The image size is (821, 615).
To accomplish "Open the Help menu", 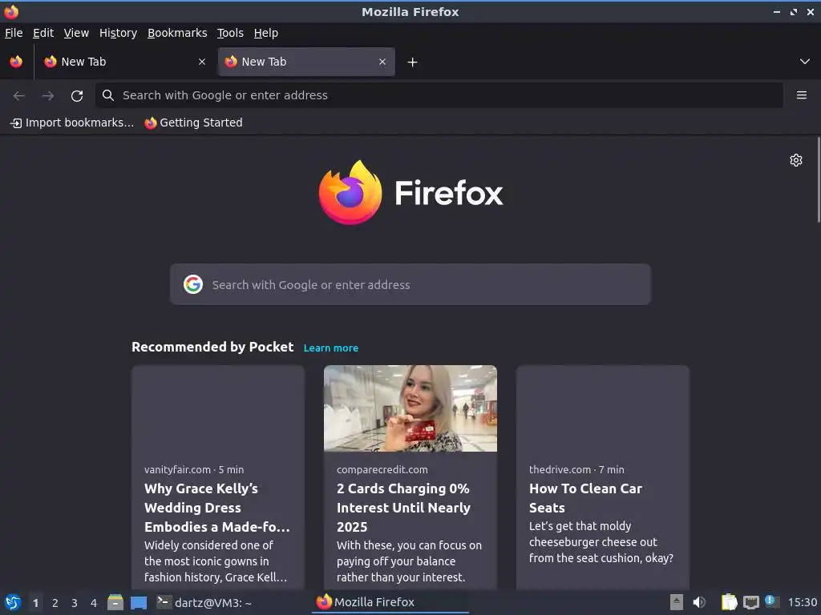I will click(x=266, y=33).
